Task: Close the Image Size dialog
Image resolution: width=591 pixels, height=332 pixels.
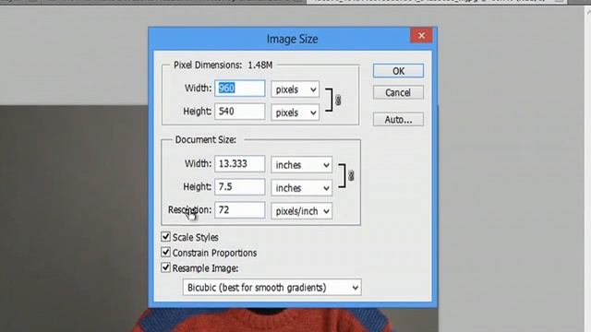Action: coord(421,35)
